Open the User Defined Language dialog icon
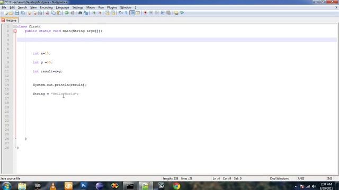The height and width of the screenshot is (190, 339). click(138, 13)
